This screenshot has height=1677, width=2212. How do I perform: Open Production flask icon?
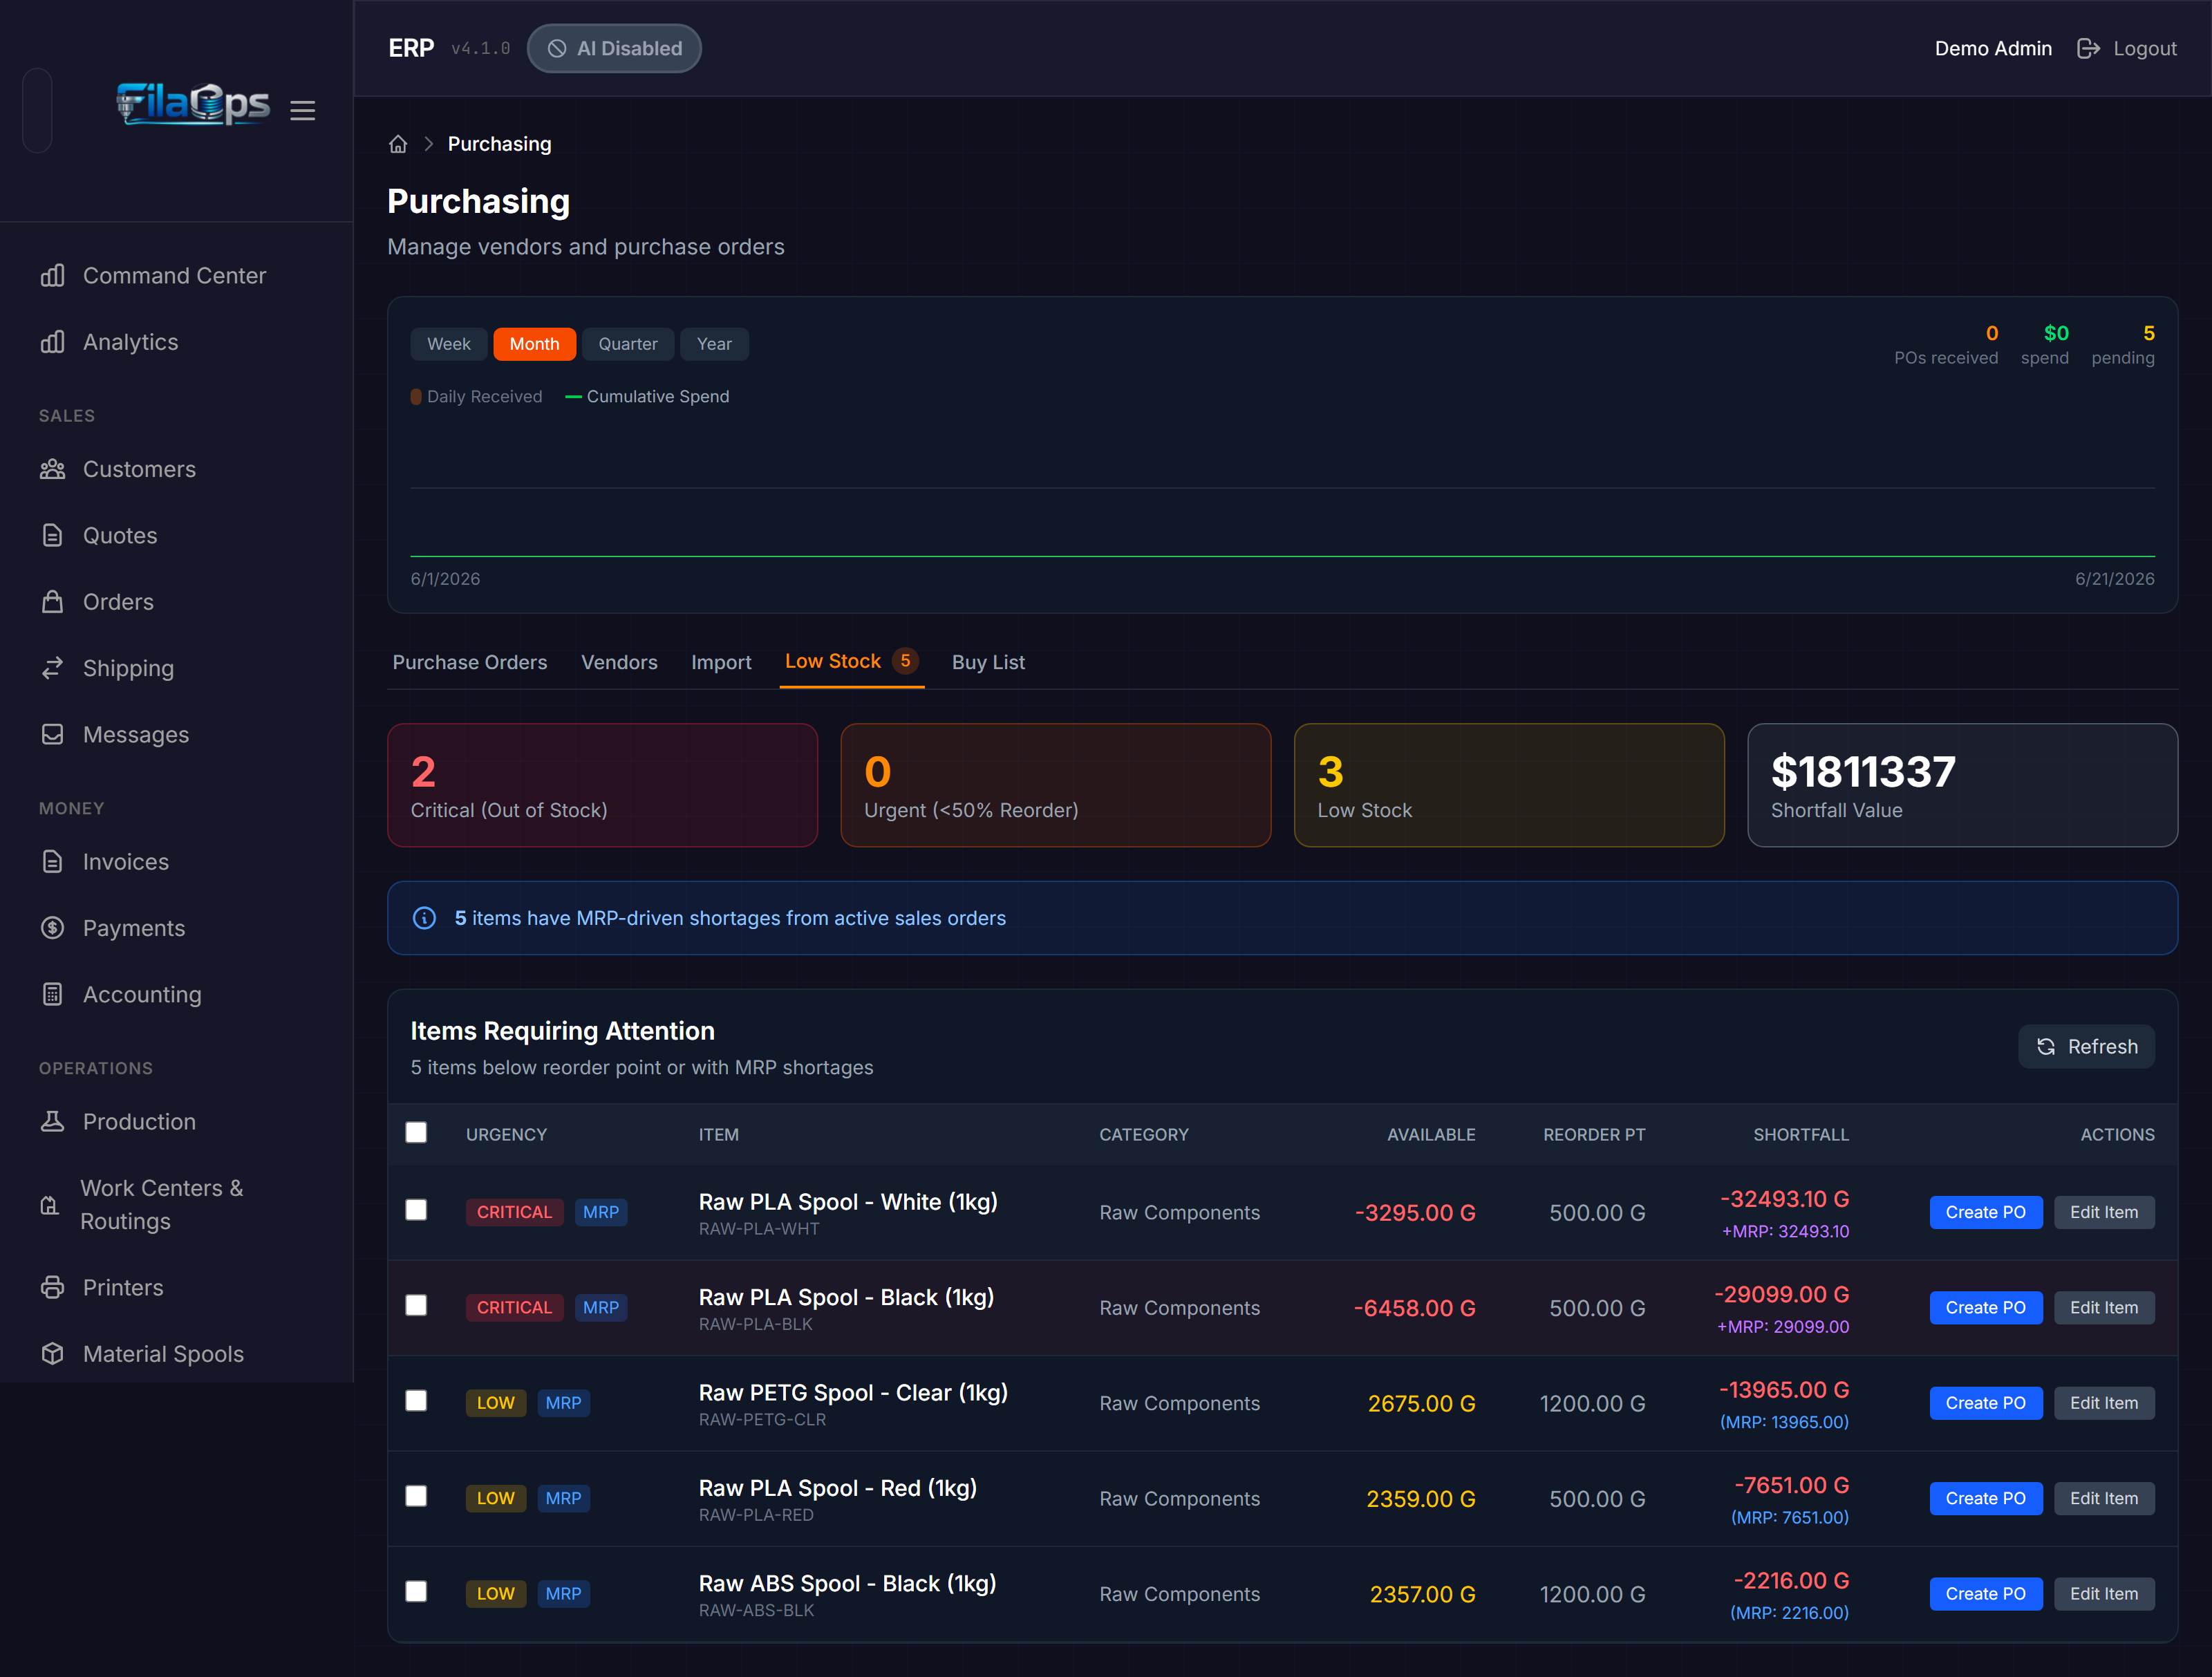53,1122
